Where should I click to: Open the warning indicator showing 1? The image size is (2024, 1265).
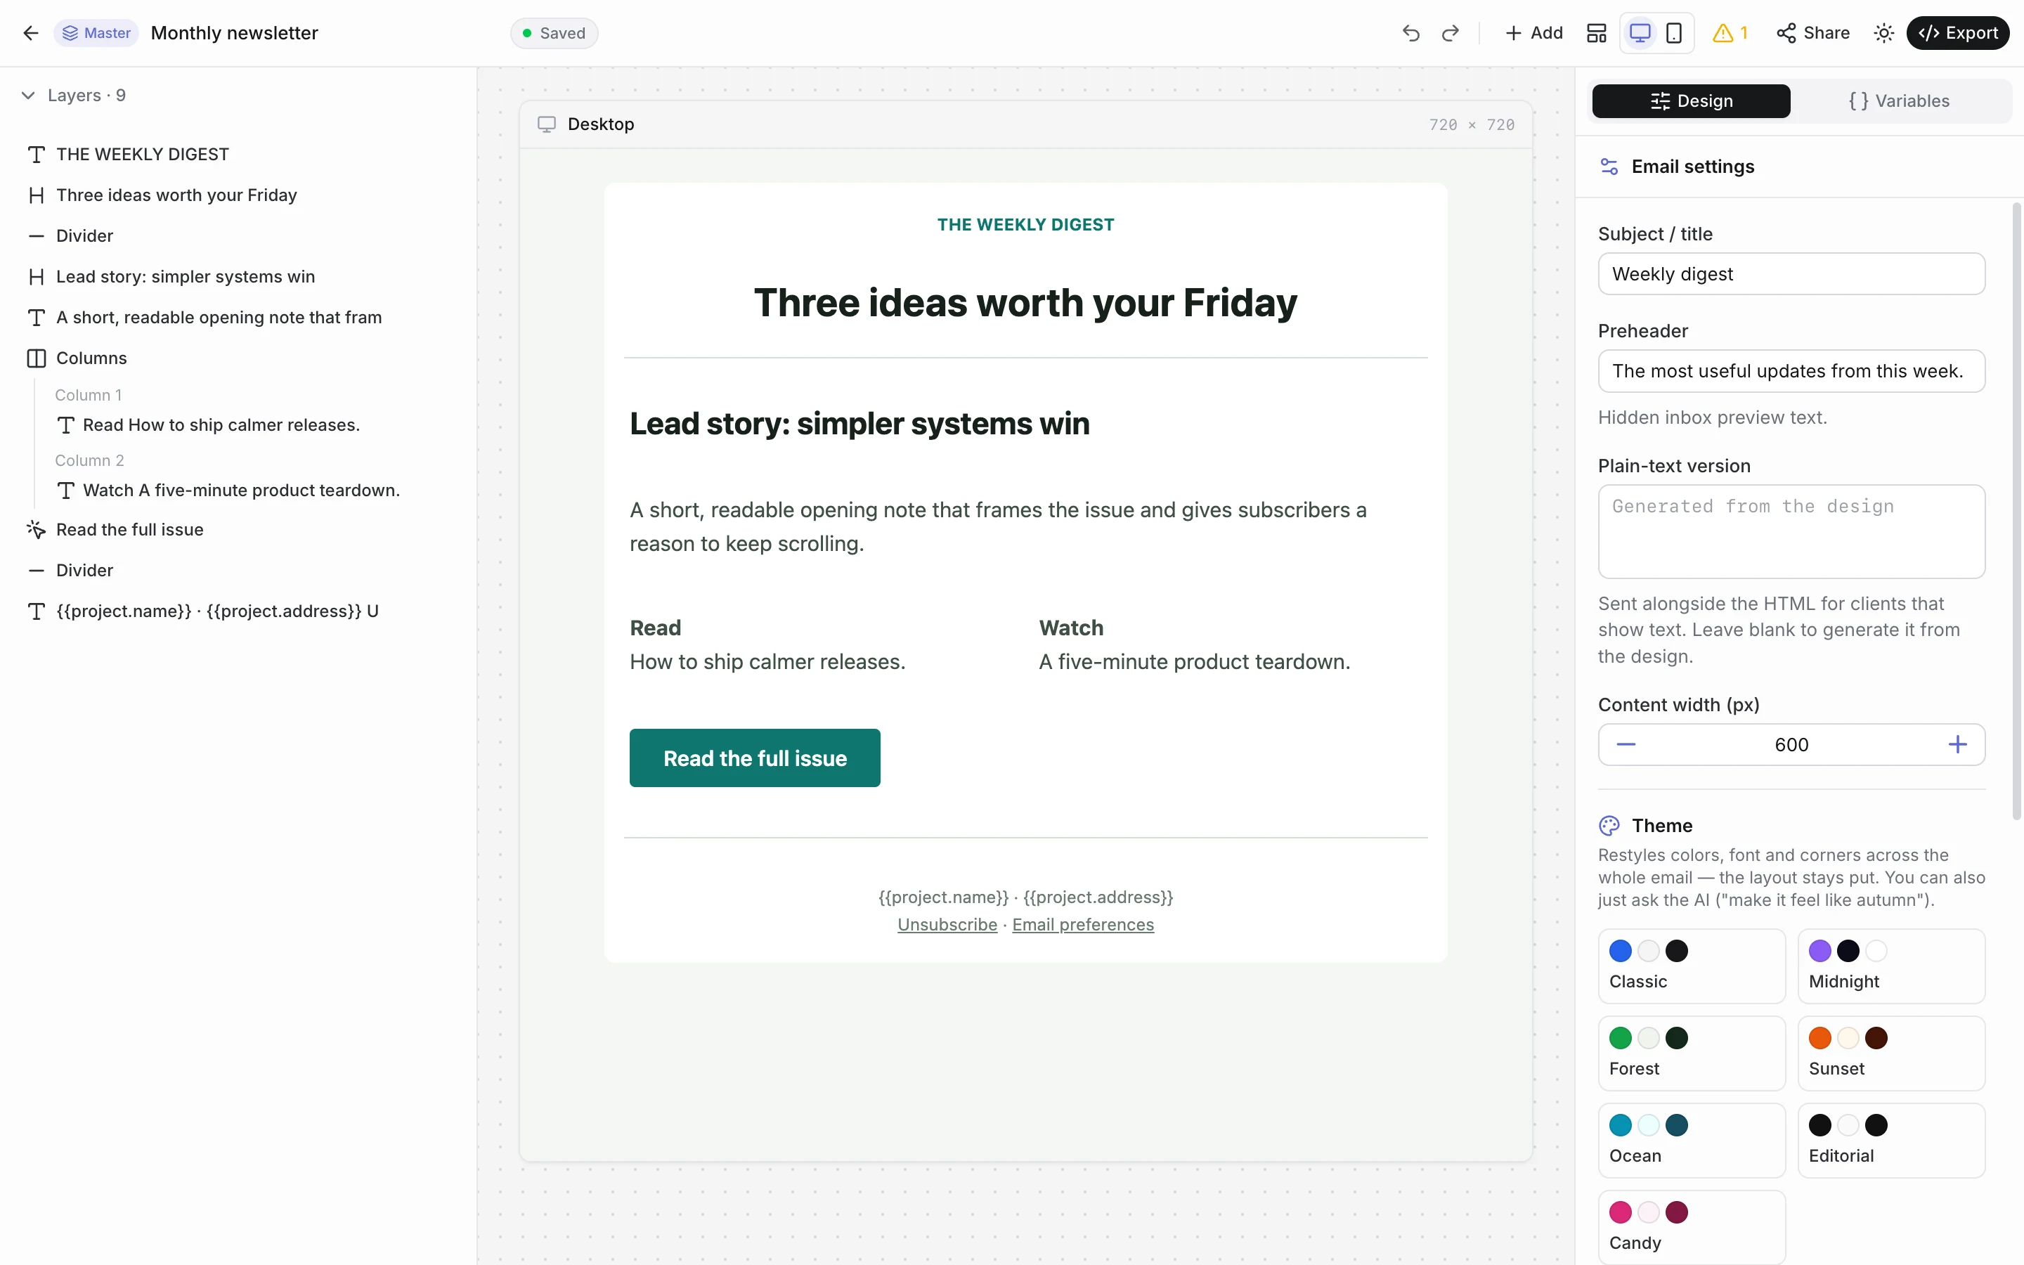point(1730,32)
